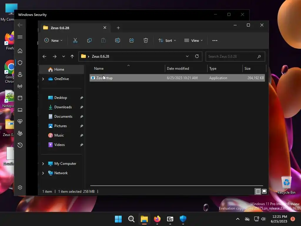Add a new File Explorer tab
Screen dimensions: 301x226
tap(118, 28)
